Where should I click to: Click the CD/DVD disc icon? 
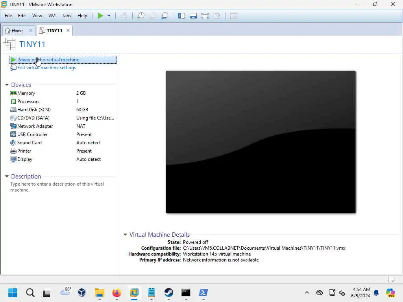coord(13,118)
